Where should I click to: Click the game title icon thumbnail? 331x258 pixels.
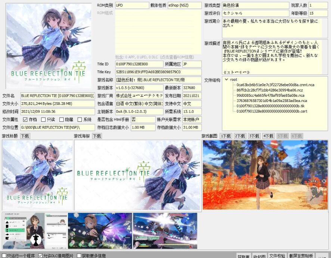tap(37, 175)
